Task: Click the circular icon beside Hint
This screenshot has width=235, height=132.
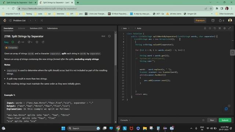Action: click(x=109, y=36)
